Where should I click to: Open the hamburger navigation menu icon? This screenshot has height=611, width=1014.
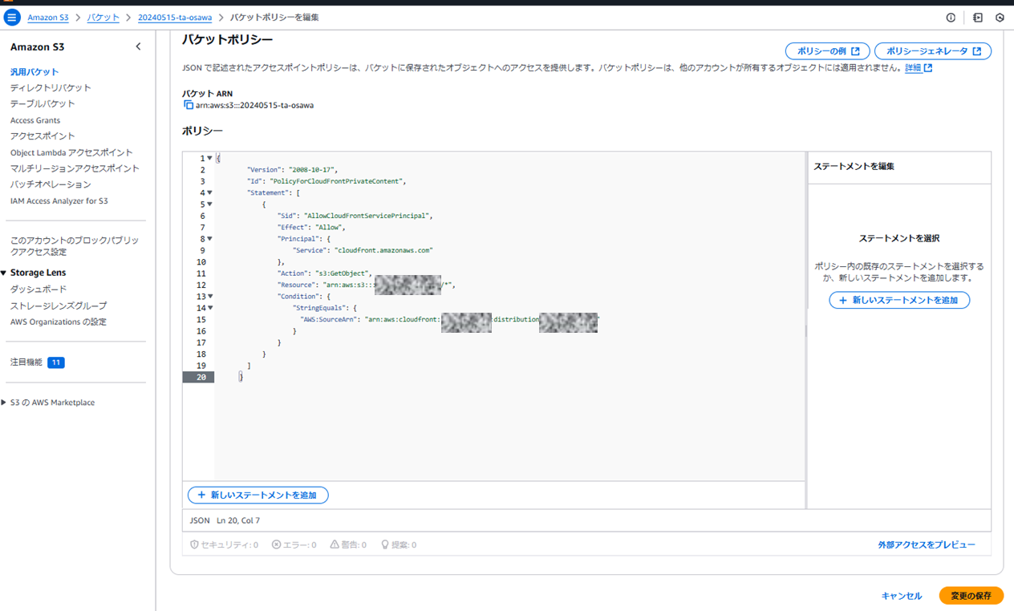pyautogui.click(x=11, y=17)
